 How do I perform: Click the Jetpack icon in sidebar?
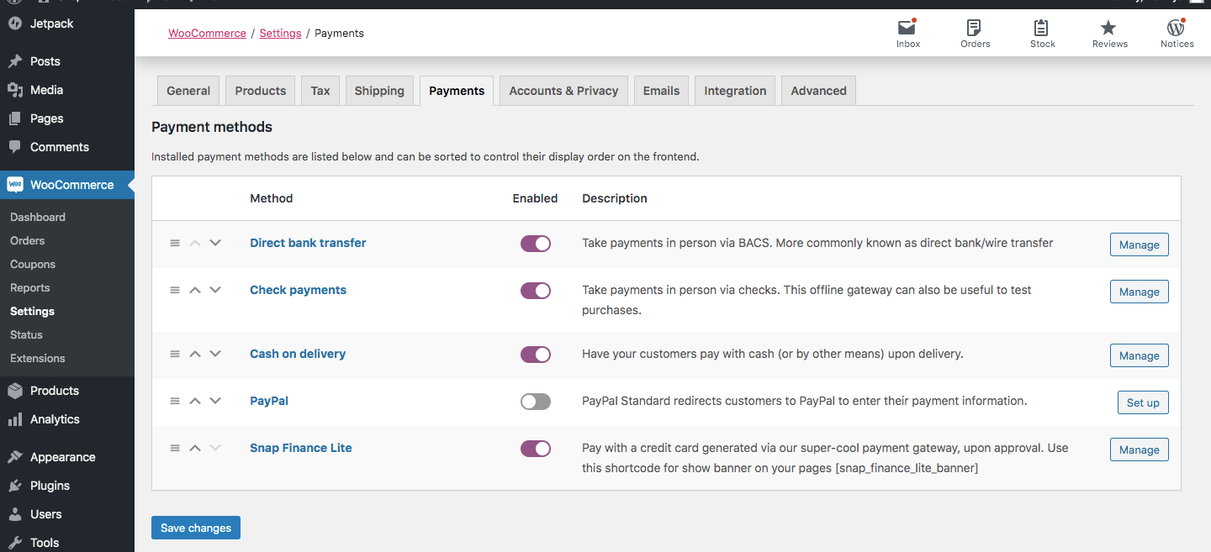(x=15, y=24)
